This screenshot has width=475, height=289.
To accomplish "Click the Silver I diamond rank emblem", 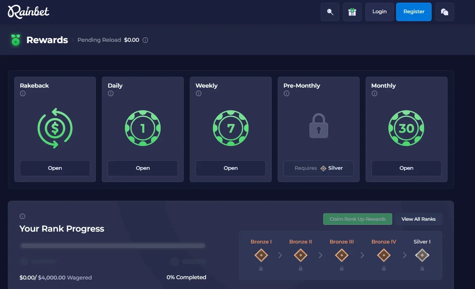I will [422, 255].
